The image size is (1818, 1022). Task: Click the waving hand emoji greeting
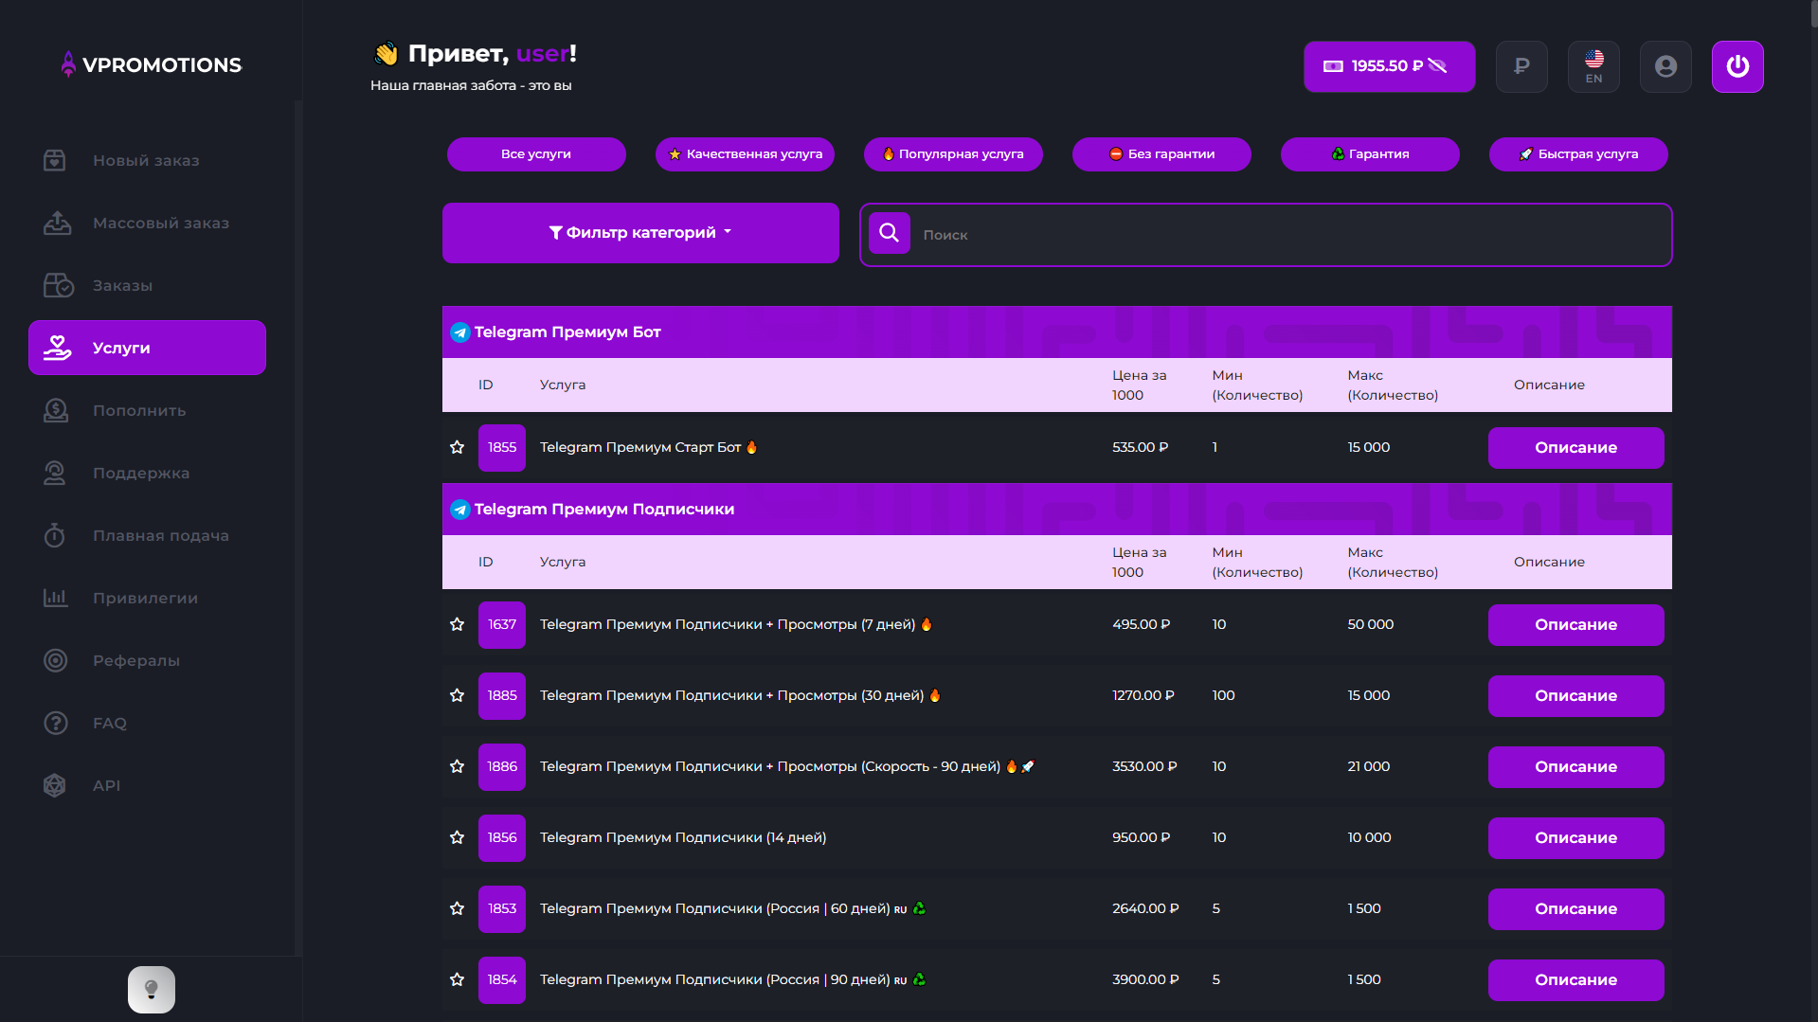tap(386, 54)
